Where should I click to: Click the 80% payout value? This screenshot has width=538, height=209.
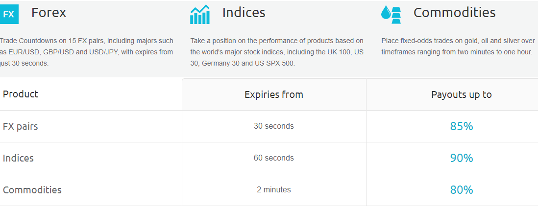(x=461, y=190)
